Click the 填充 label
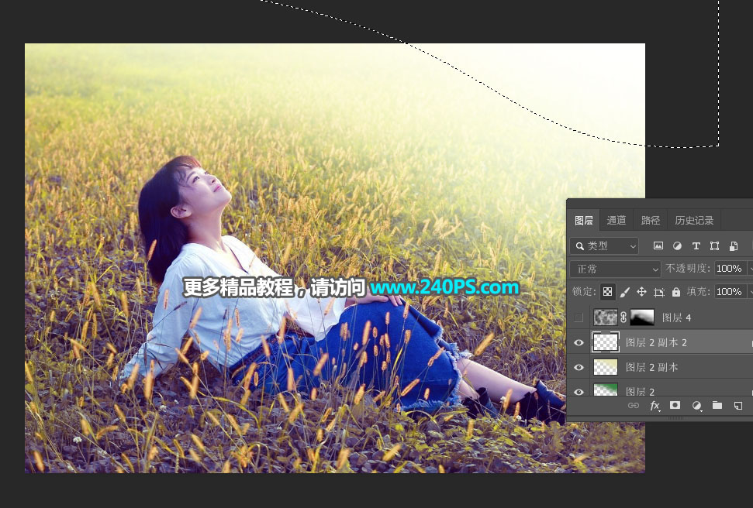 pyautogui.click(x=698, y=292)
